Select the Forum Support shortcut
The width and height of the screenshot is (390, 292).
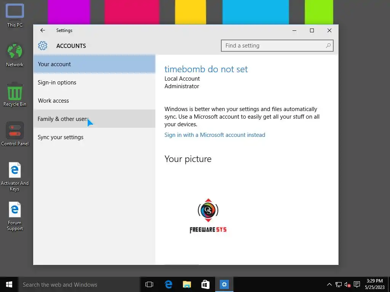(15, 216)
